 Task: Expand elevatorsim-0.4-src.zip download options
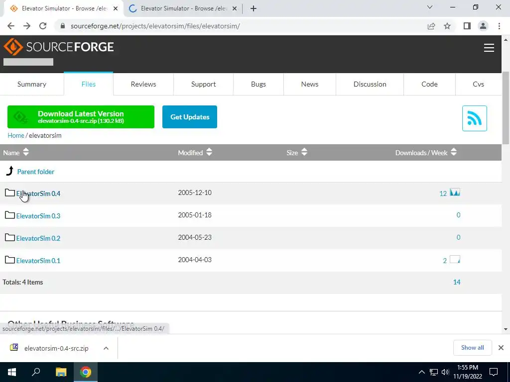pyautogui.click(x=106, y=348)
